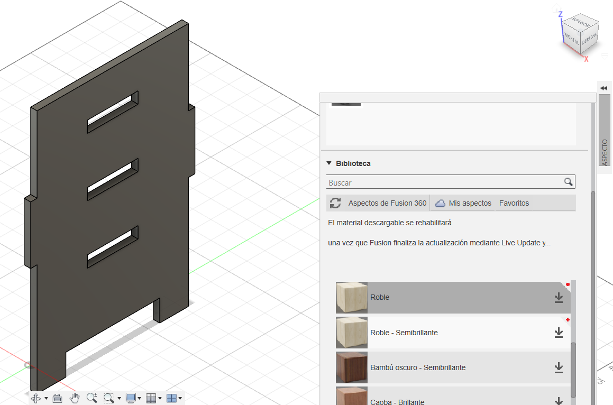Activate the Look At tool
The height and width of the screenshot is (405, 613).
[58, 398]
